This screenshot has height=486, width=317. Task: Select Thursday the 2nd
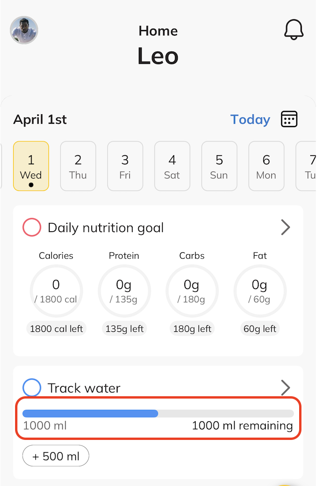coord(78,166)
